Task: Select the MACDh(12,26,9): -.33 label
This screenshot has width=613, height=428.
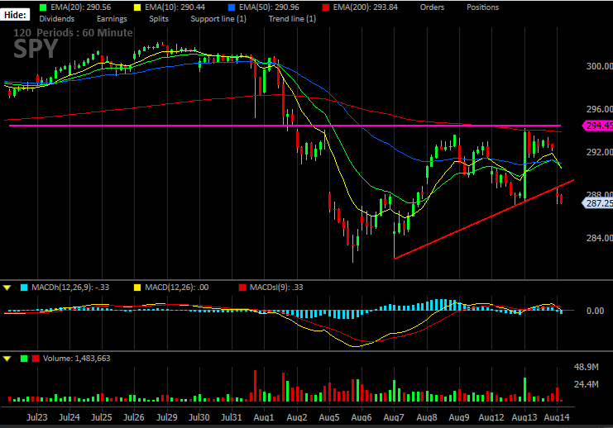Action: (x=70, y=288)
